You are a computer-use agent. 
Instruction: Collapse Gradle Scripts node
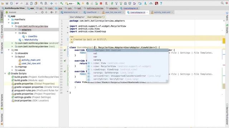(5, 74)
